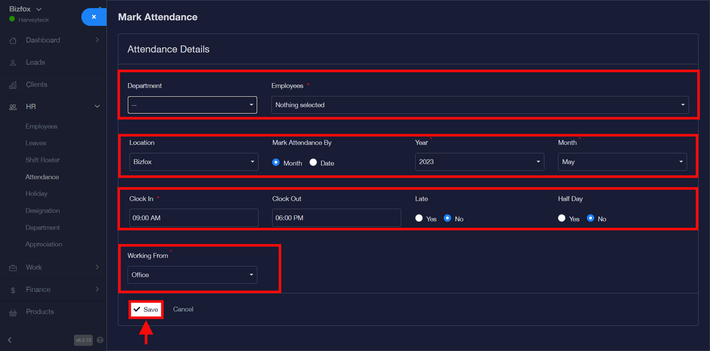Image resolution: width=710 pixels, height=351 pixels.
Task: Select the Date radio for Mark Attendance By
Action: (313, 163)
